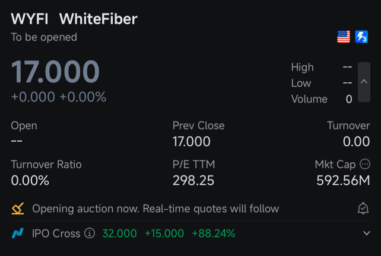Tap the large 17.000 price

(x=55, y=72)
